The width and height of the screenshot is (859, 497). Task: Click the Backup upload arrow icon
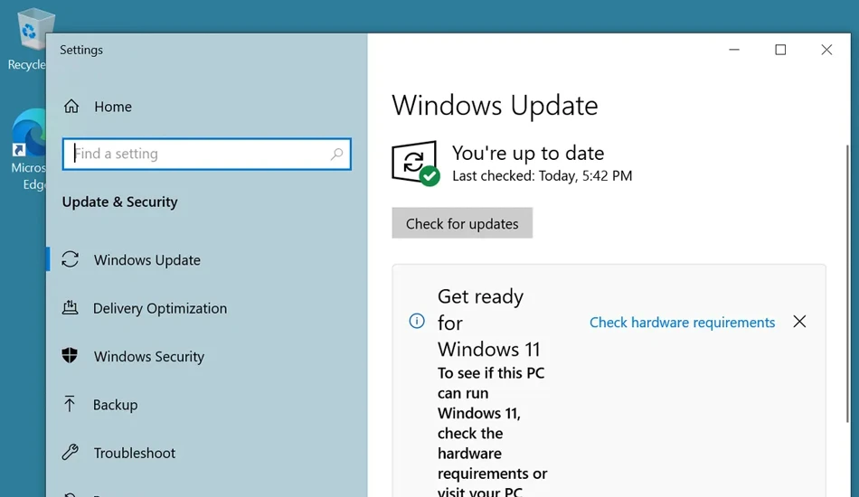click(70, 404)
